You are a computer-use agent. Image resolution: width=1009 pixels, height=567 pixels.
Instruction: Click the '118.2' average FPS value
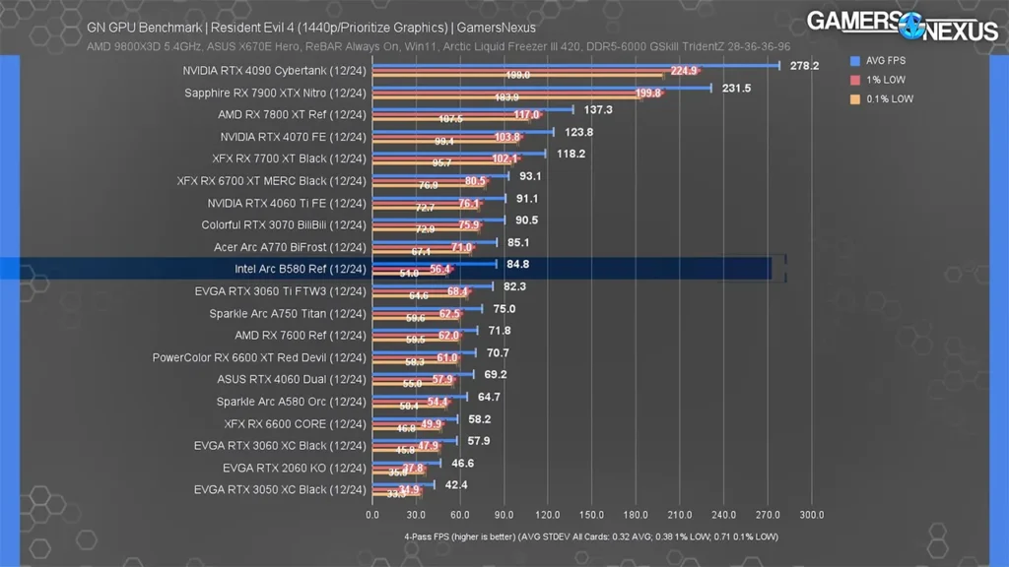point(571,155)
